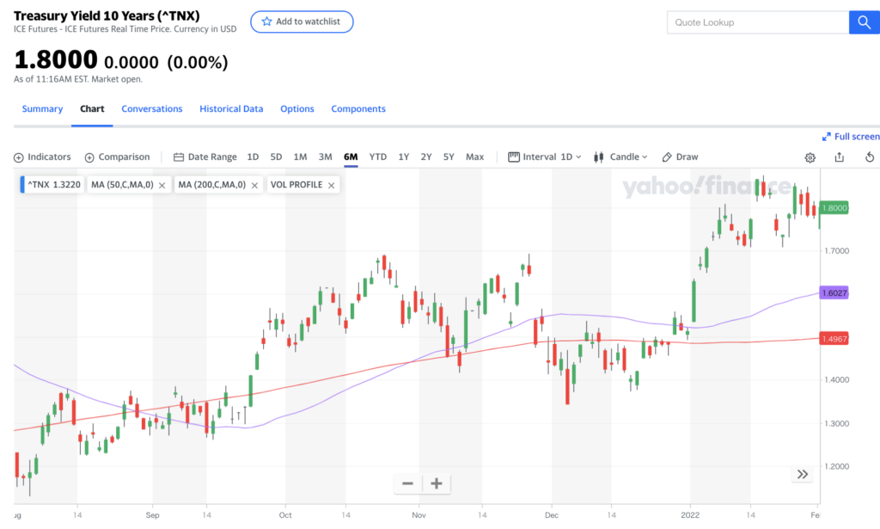Remove the MA (50,C,MA,0) indicator
This screenshot has width=880, height=529.
[x=162, y=185]
